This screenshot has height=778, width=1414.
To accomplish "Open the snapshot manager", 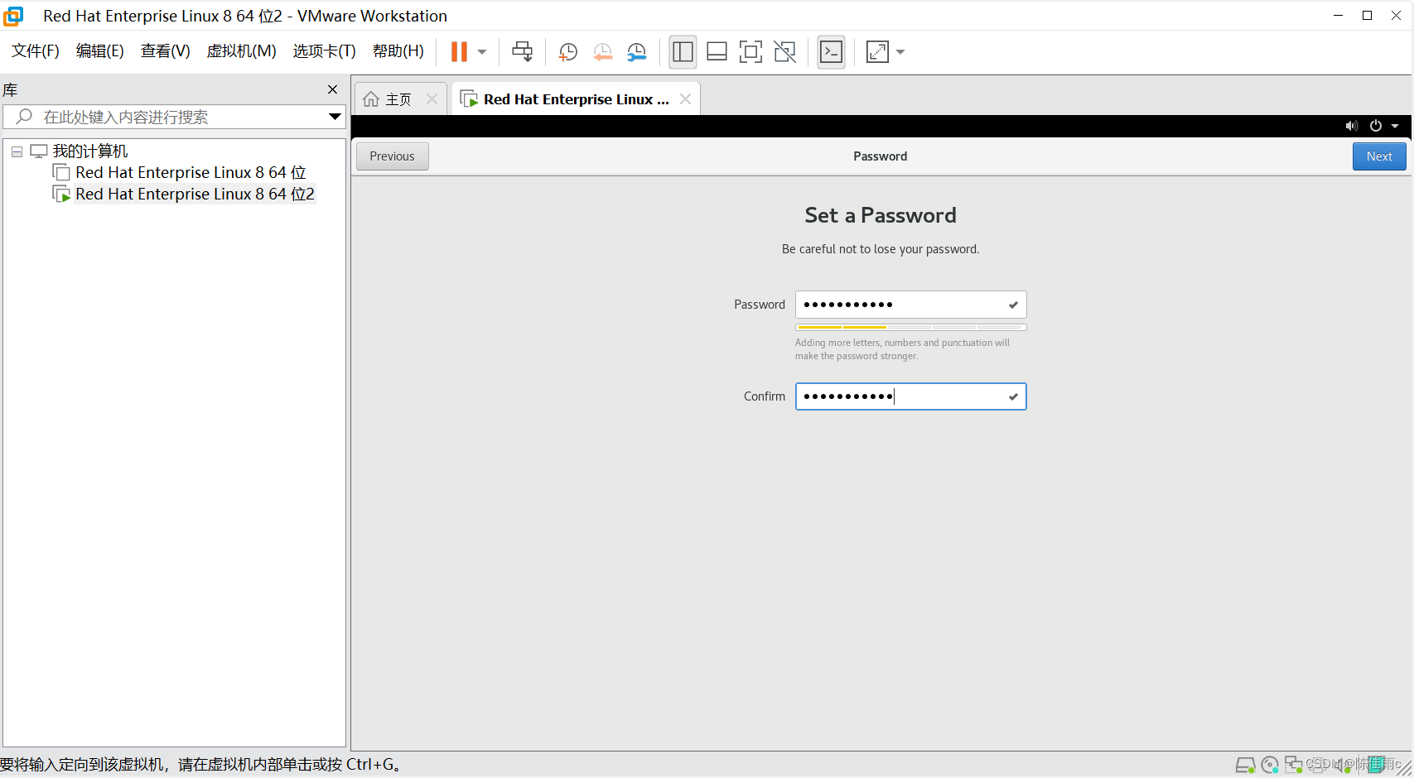I will 636,52.
